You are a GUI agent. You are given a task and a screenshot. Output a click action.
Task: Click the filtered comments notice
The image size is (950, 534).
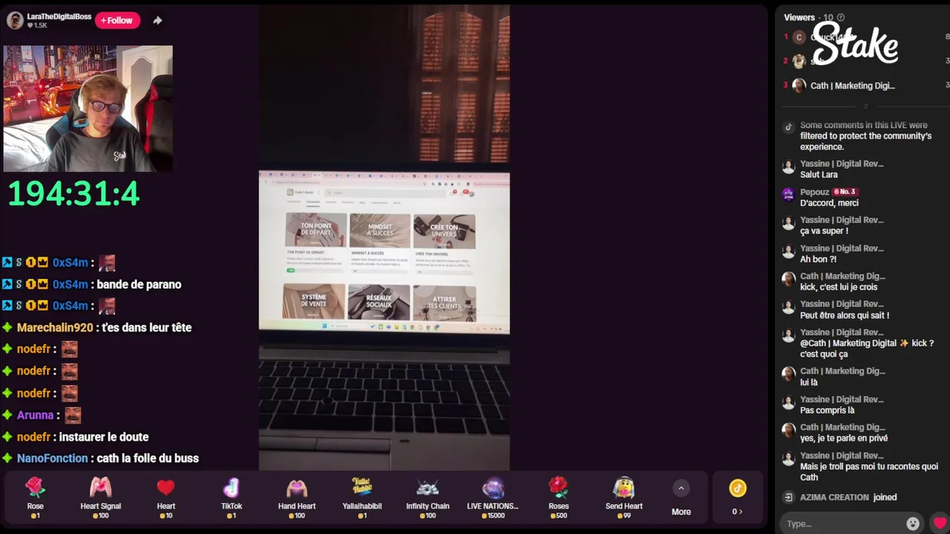click(865, 136)
